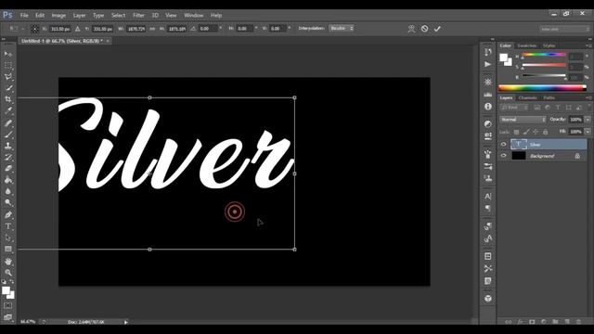Select the Crop tool
The width and height of the screenshot is (594, 334).
(8, 99)
